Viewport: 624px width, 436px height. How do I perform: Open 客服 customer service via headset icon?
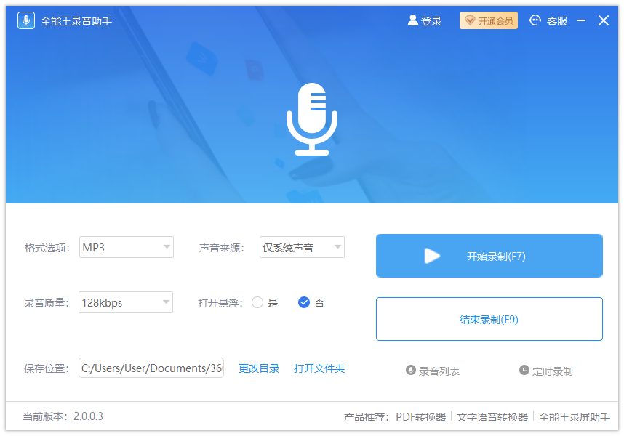click(535, 20)
